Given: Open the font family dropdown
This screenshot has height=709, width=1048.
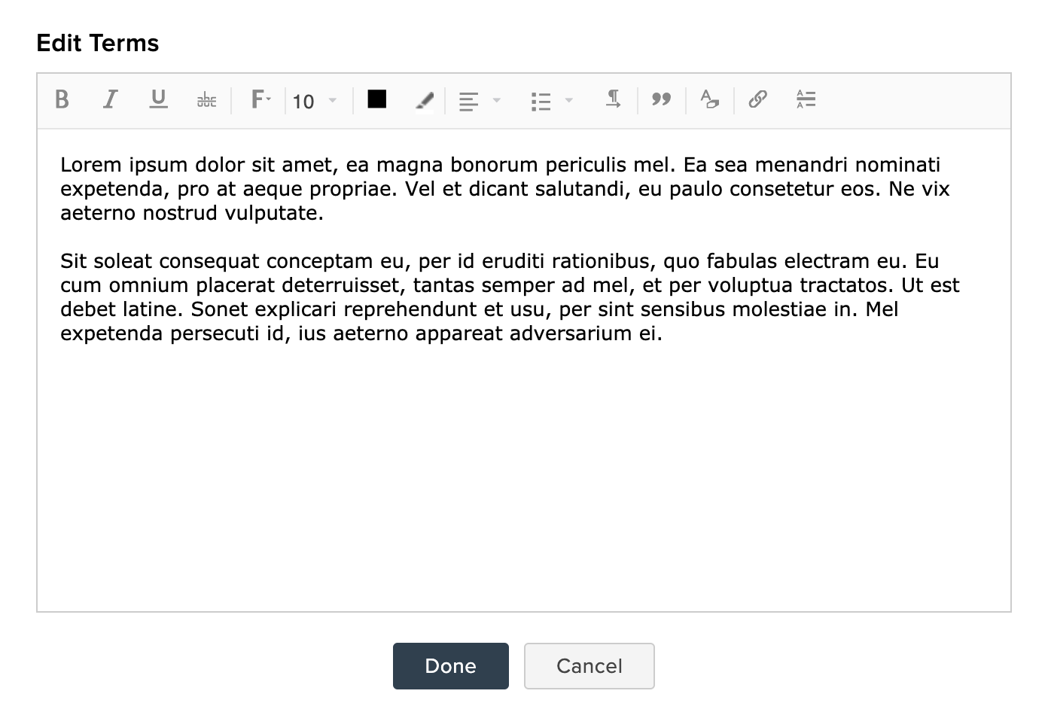Looking at the screenshot, I should click(x=260, y=99).
